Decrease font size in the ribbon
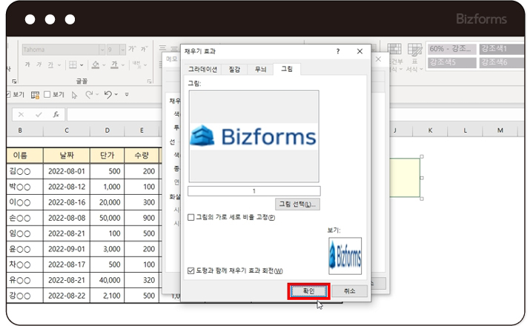This screenshot has width=530, height=326. coord(145,50)
